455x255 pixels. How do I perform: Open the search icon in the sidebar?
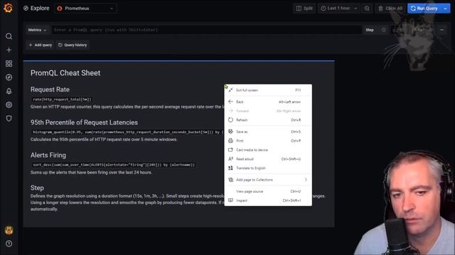9,36
